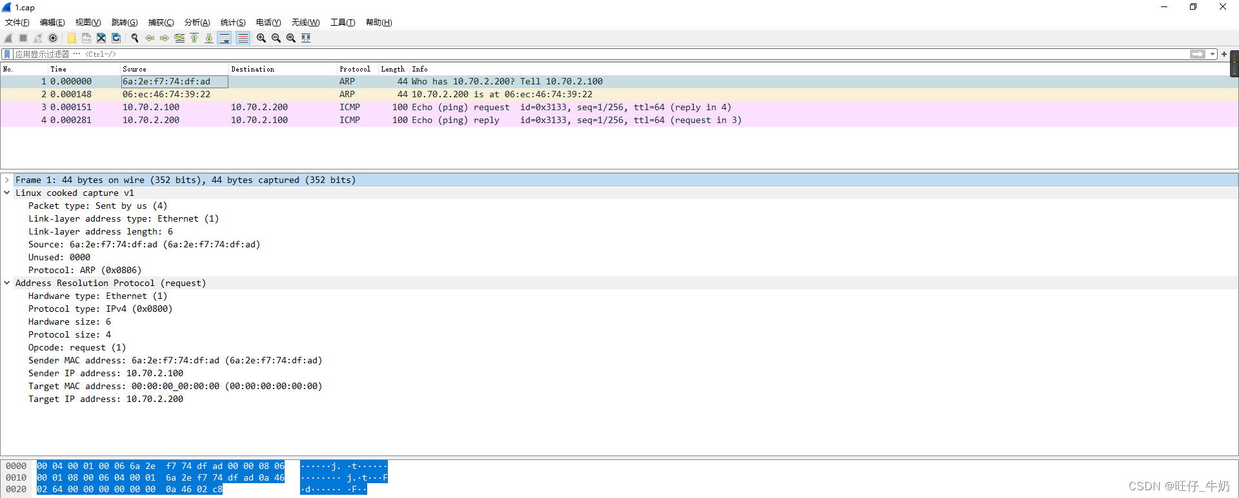Sort by the Length column header
The image size is (1239, 498).
[x=394, y=69]
